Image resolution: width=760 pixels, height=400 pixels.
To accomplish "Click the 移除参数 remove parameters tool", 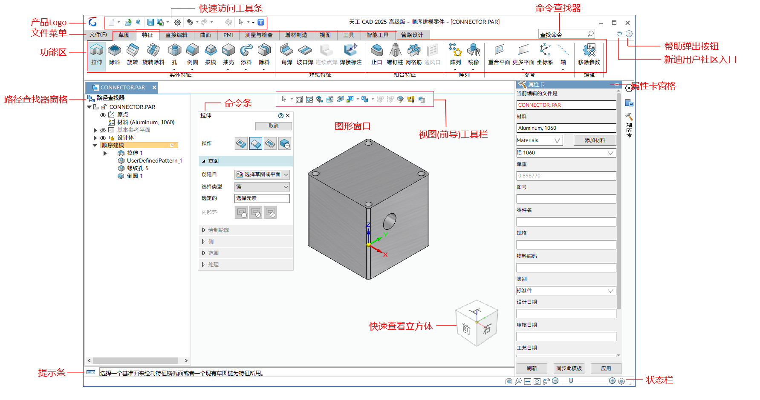I will tap(589, 54).
